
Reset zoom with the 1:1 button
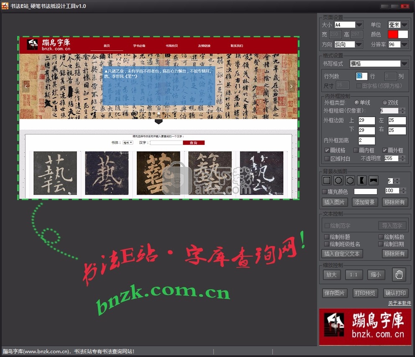point(354,275)
